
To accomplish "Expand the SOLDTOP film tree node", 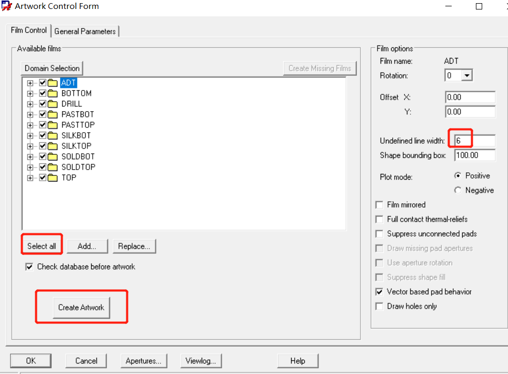I will tap(30, 168).
